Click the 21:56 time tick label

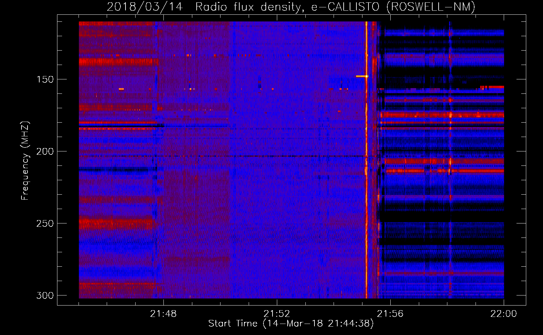390,314
